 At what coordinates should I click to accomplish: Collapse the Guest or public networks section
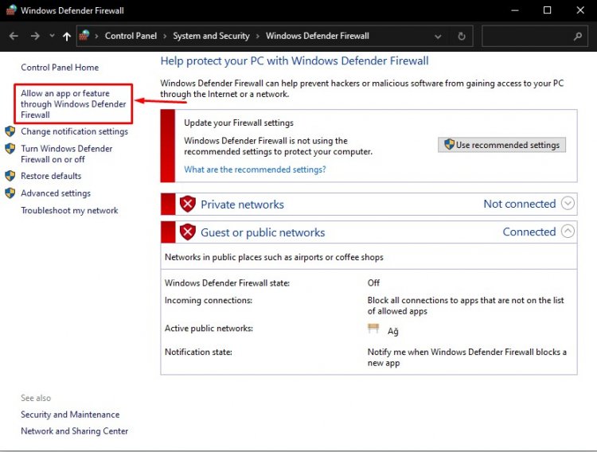tap(568, 231)
